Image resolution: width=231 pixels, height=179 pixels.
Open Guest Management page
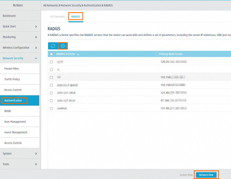20,132
